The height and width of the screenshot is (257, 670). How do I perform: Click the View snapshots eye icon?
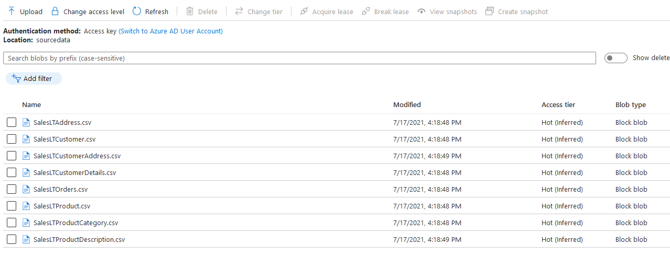(421, 11)
